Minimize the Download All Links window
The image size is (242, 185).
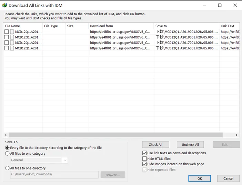tap(205, 5)
